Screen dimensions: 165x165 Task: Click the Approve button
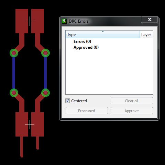point(132,111)
